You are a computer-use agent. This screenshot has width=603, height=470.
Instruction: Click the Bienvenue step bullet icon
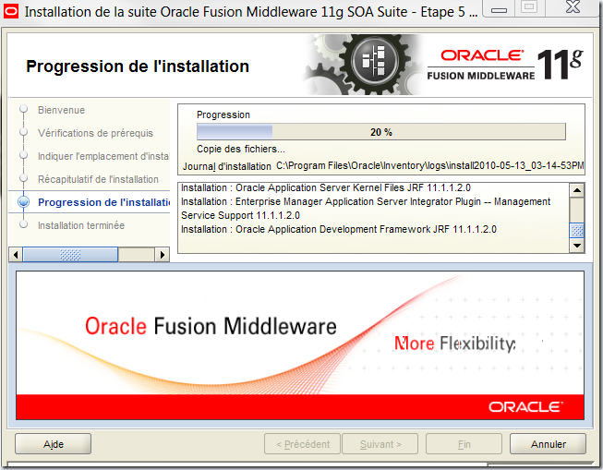click(23, 109)
